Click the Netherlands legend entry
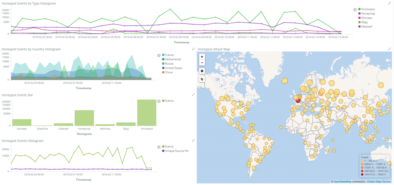 pos(171,59)
